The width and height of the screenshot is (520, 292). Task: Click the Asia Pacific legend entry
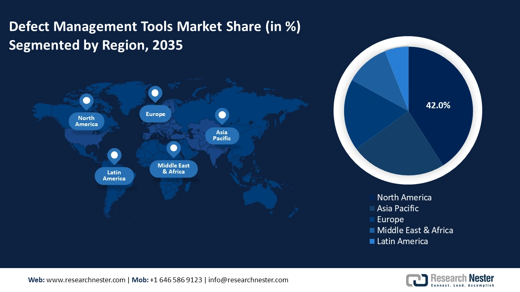point(397,208)
